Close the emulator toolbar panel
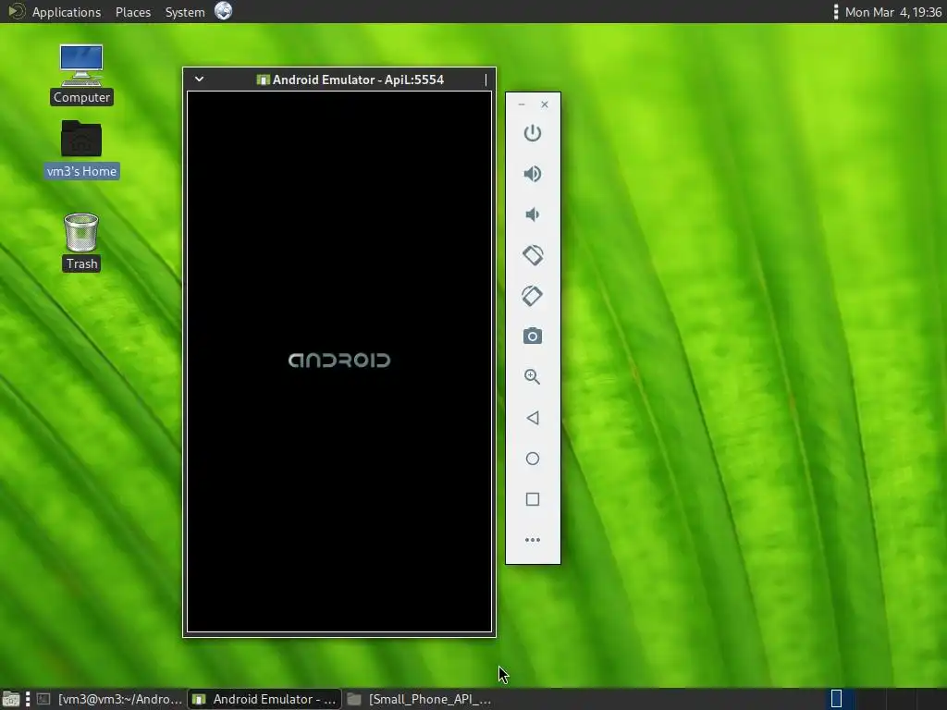 click(x=544, y=104)
